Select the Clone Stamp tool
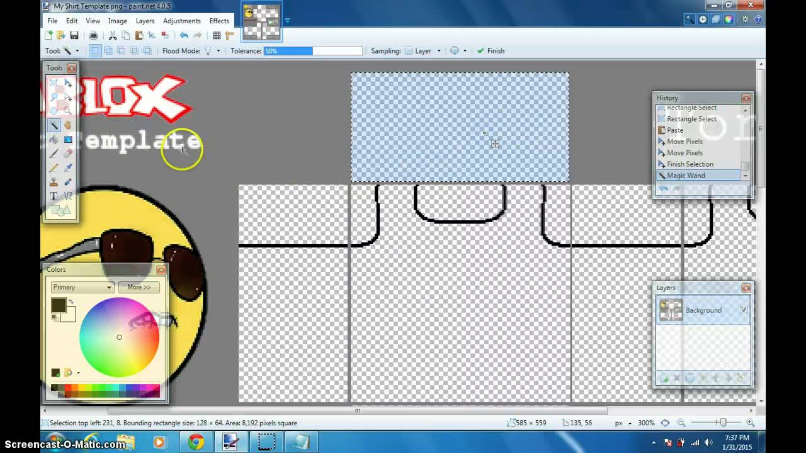Image resolution: width=806 pixels, height=453 pixels. coord(54,182)
